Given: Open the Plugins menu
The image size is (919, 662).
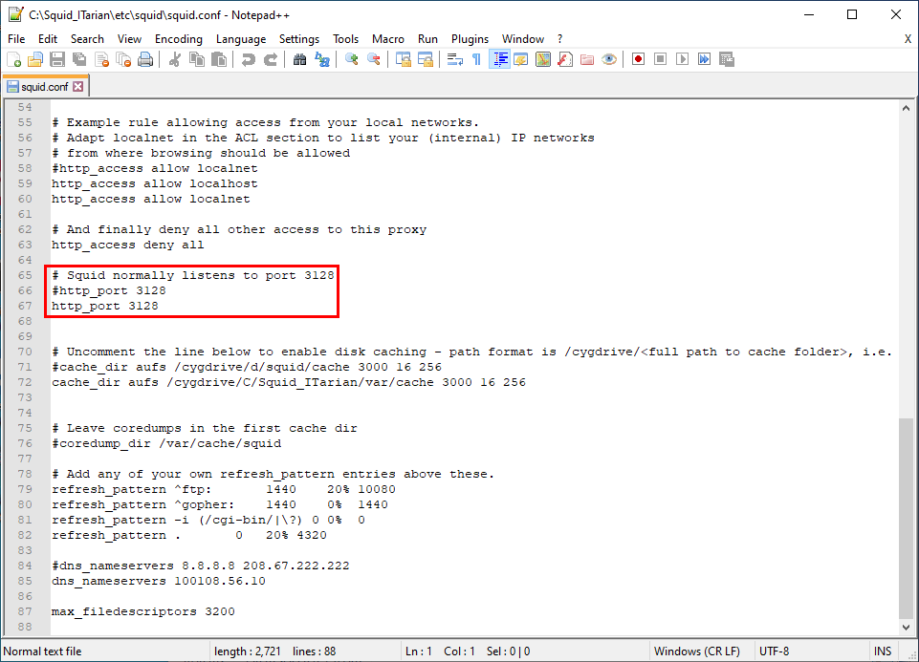Looking at the screenshot, I should pos(470,38).
